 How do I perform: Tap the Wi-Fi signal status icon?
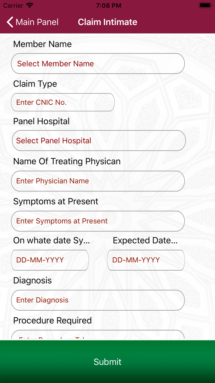tap(30, 6)
